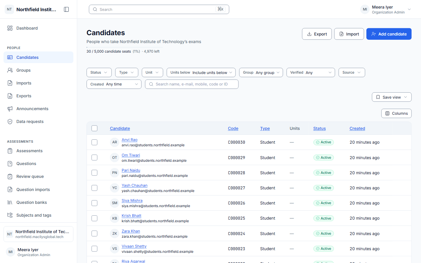Check the box for Om Tiwari

94,157
